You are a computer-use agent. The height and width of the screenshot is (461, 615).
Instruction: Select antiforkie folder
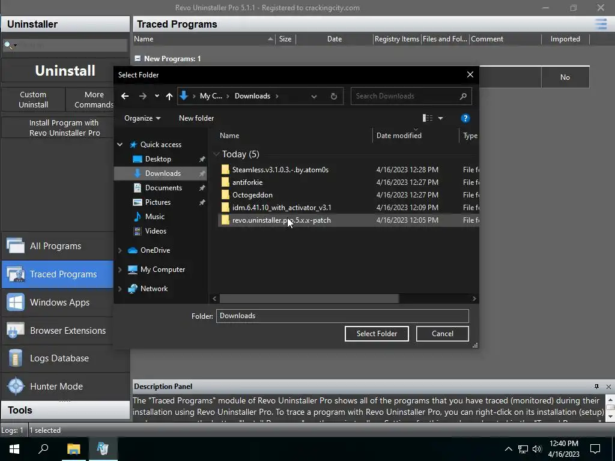[247, 182]
